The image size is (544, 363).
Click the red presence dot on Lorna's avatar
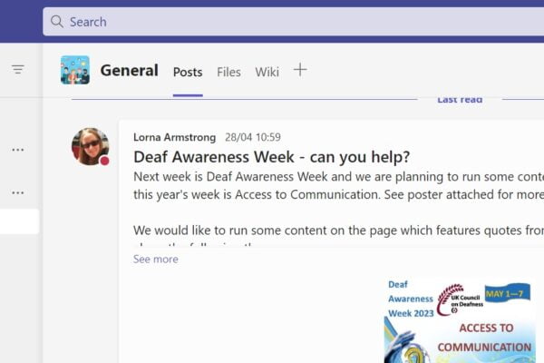point(104,161)
